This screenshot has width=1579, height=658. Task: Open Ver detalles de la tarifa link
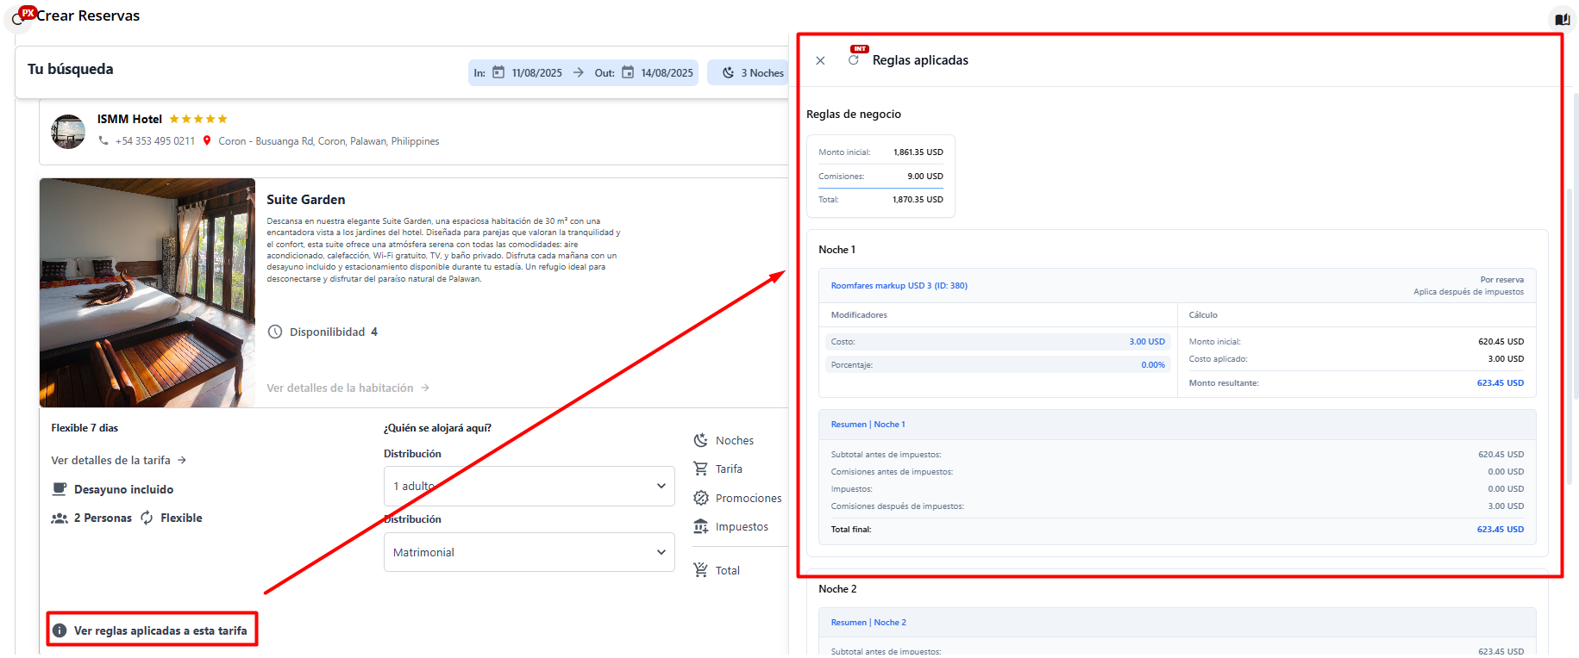point(118,460)
